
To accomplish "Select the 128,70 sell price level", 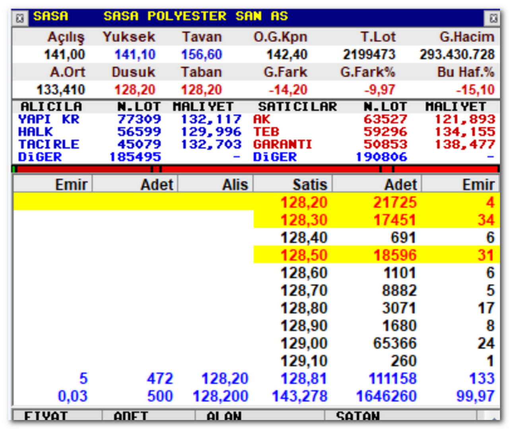I will point(376,290).
